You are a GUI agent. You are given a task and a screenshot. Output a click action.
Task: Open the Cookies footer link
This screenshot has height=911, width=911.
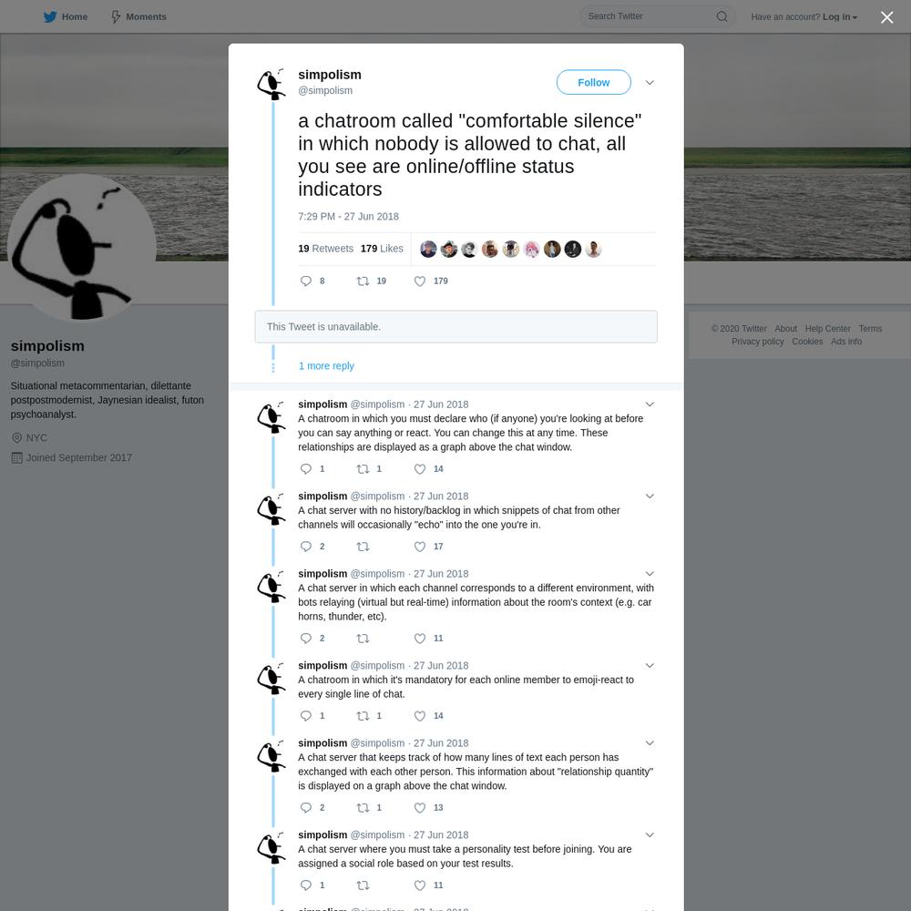[807, 342]
